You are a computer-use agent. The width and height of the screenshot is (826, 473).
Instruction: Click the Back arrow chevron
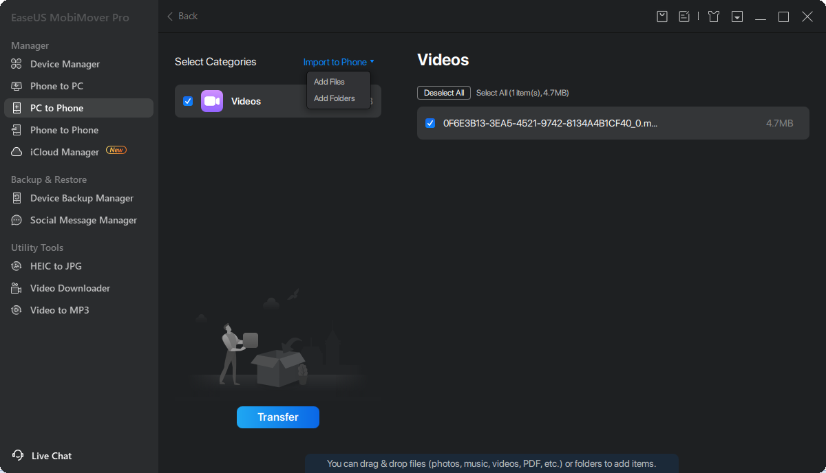click(x=170, y=16)
